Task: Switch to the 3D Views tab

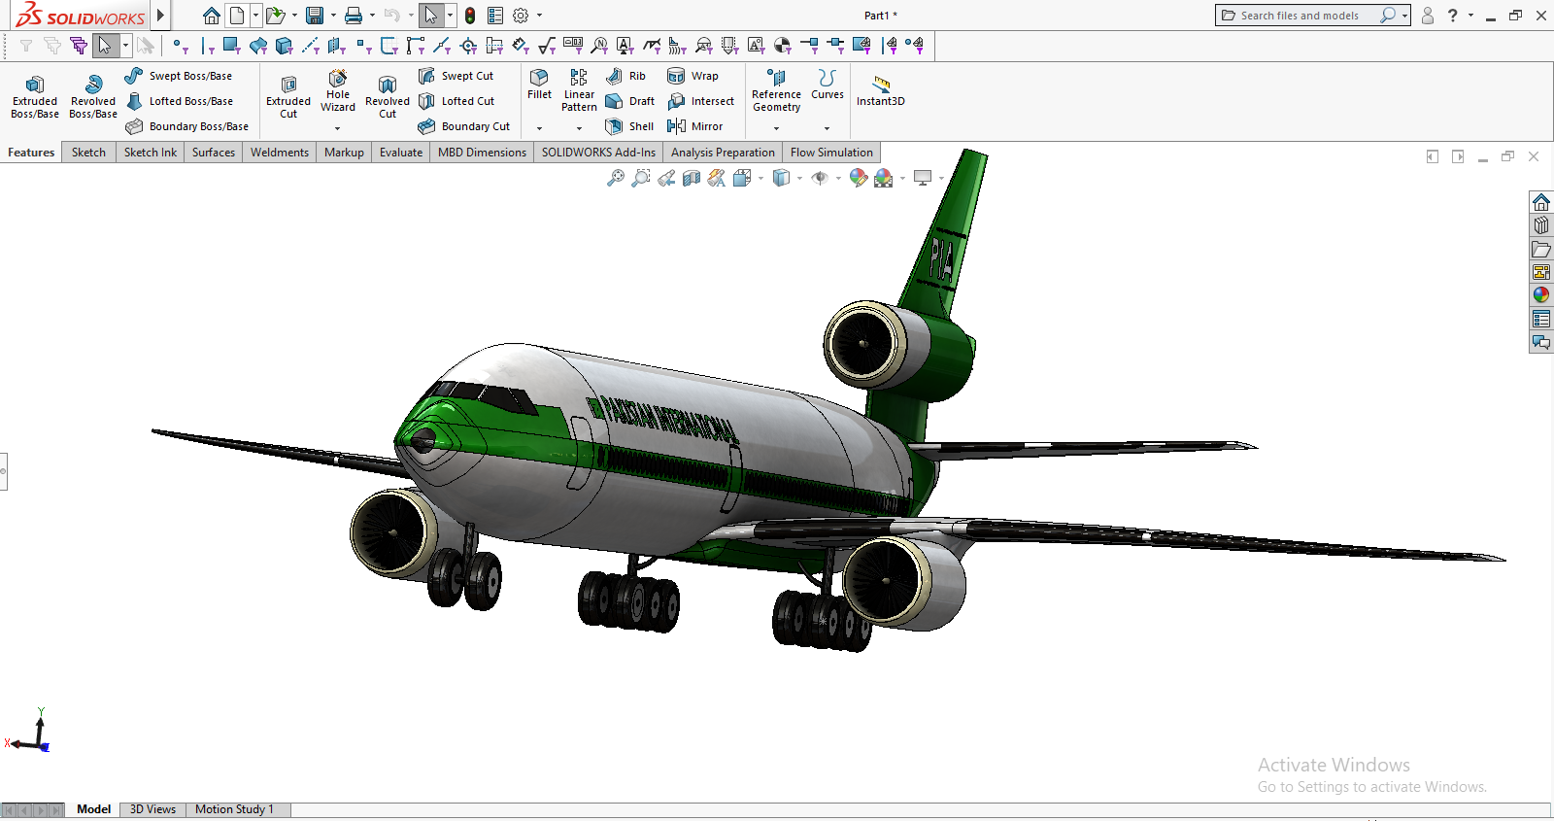Action: tap(152, 809)
